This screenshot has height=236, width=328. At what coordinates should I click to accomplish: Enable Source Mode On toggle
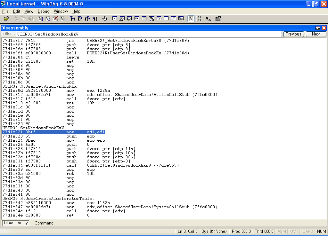point(191,19)
